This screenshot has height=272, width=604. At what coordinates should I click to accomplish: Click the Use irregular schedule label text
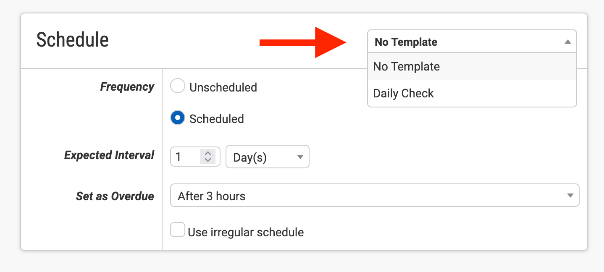[x=246, y=232]
